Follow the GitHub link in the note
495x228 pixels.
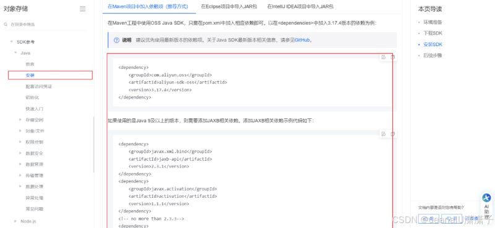[303, 40]
